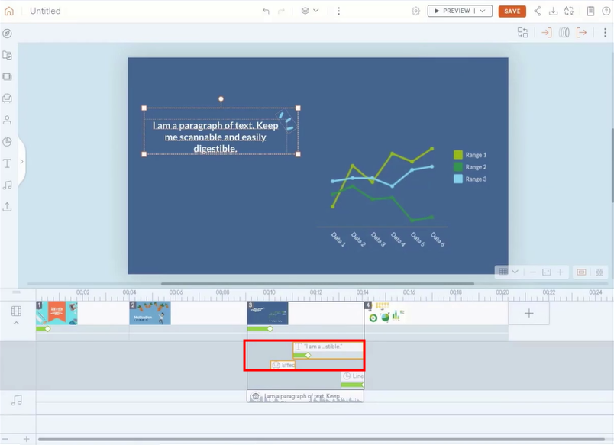Open the top bar more options menu
Viewport: 614px width, 445px height.
tap(339, 11)
